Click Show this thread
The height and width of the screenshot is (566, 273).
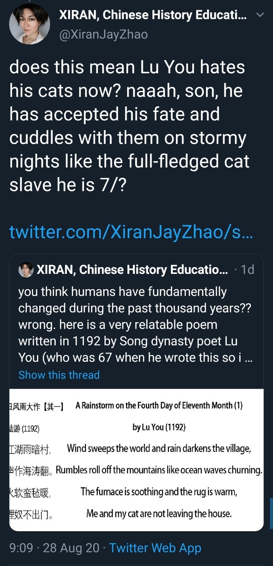click(x=59, y=375)
